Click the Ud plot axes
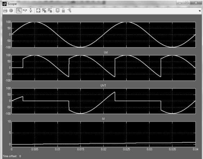Screen dimensions: 203x159 (104, 68)
